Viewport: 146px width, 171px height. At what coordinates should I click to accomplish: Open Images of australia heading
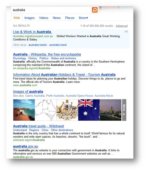(28, 92)
